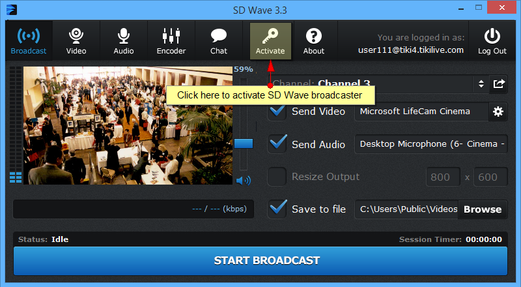The image size is (521, 287).
Task: Click START BROADCAST button
Action: click(x=260, y=260)
